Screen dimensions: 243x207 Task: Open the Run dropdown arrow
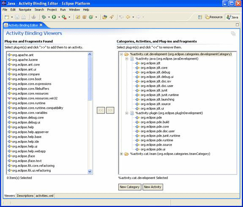tap(59, 17)
